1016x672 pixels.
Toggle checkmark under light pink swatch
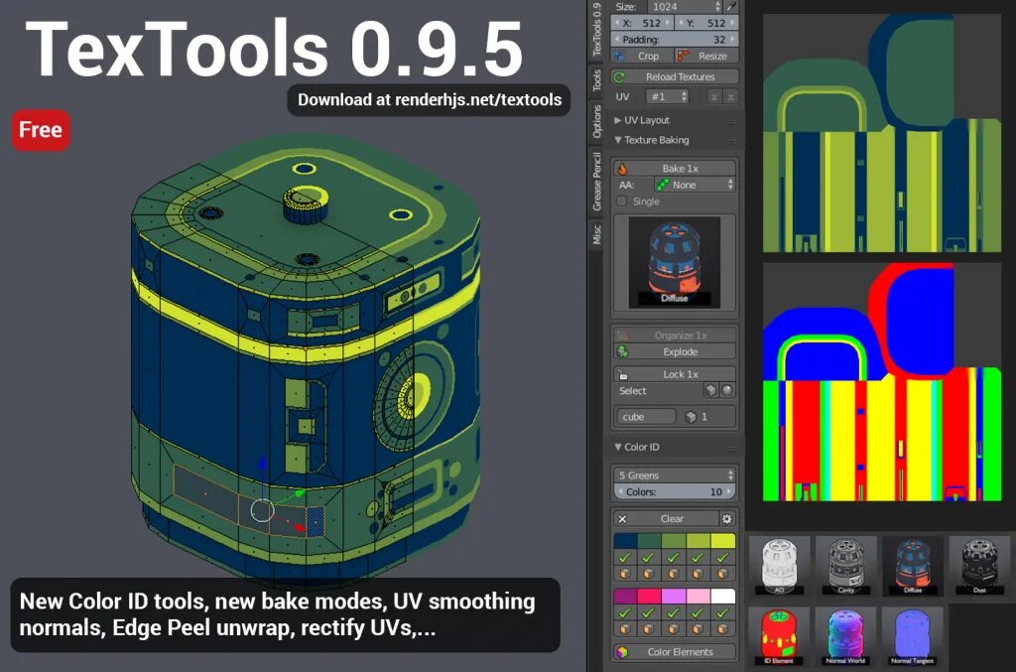click(x=698, y=612)
